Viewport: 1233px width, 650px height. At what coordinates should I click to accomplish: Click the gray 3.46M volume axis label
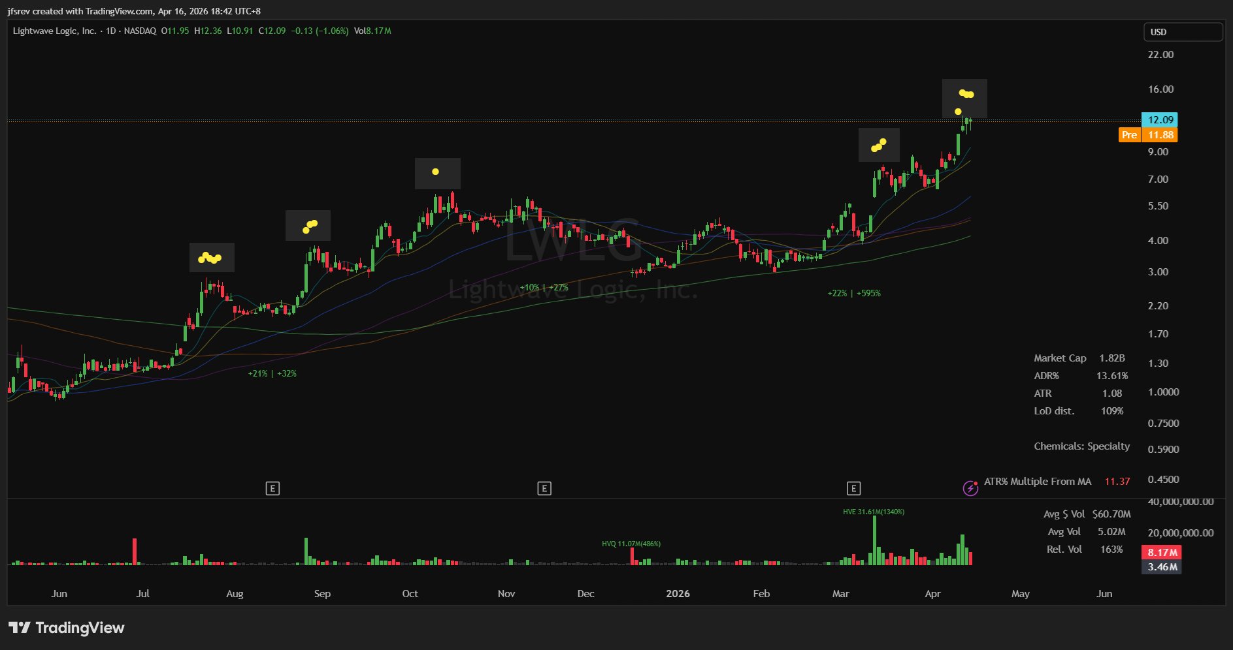click(1160, 566)
